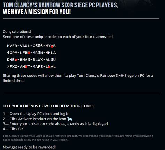This screenshot has height=150, width=165.
Task: Click the 'WE HAVE A MISSION FOR YOU!' headline
Action: tap(37, 12)
